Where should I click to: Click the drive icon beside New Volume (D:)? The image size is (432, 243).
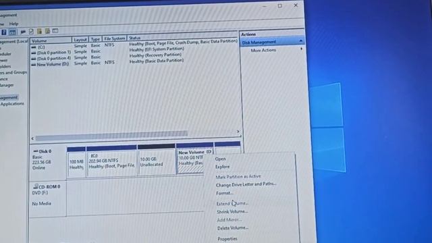tap(34, 65)
